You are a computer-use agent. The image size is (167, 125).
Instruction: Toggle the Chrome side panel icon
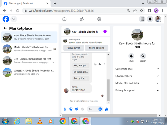coord(150,11)
